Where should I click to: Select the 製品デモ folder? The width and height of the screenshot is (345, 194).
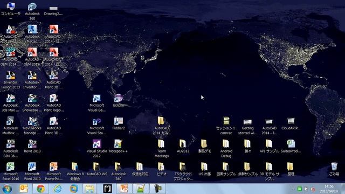(204, 146)
